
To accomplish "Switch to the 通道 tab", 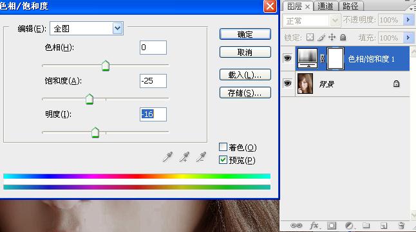I will pos(325,6).
